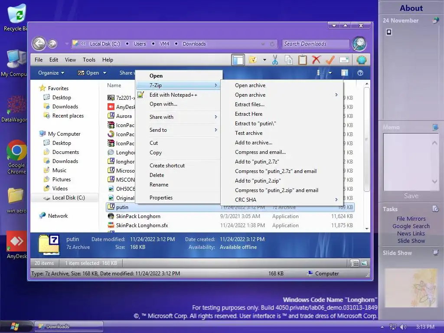Click the Memo Save button
Screen dimensions: 444x333
click(411, 196)
